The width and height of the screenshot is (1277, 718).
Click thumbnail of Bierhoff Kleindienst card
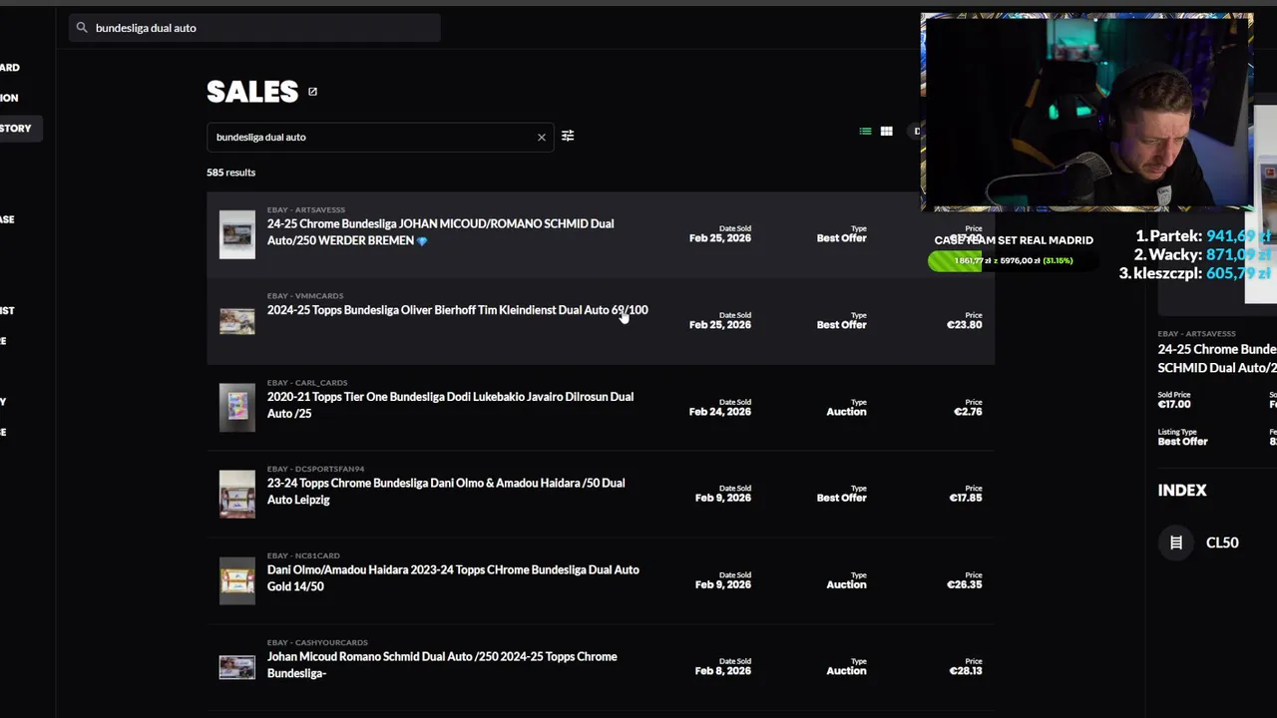point(237,321)
